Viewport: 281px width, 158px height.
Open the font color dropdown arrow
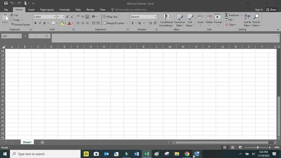(x=72, y=23)
